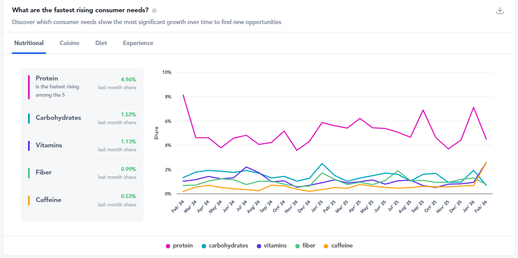Click the magenta Protein color bar
This screenshot has height=258, width=518.
[29, 87]
